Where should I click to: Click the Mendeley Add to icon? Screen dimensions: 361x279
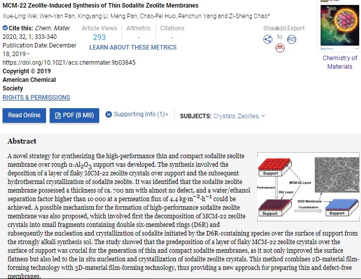(x=279, y=48)
